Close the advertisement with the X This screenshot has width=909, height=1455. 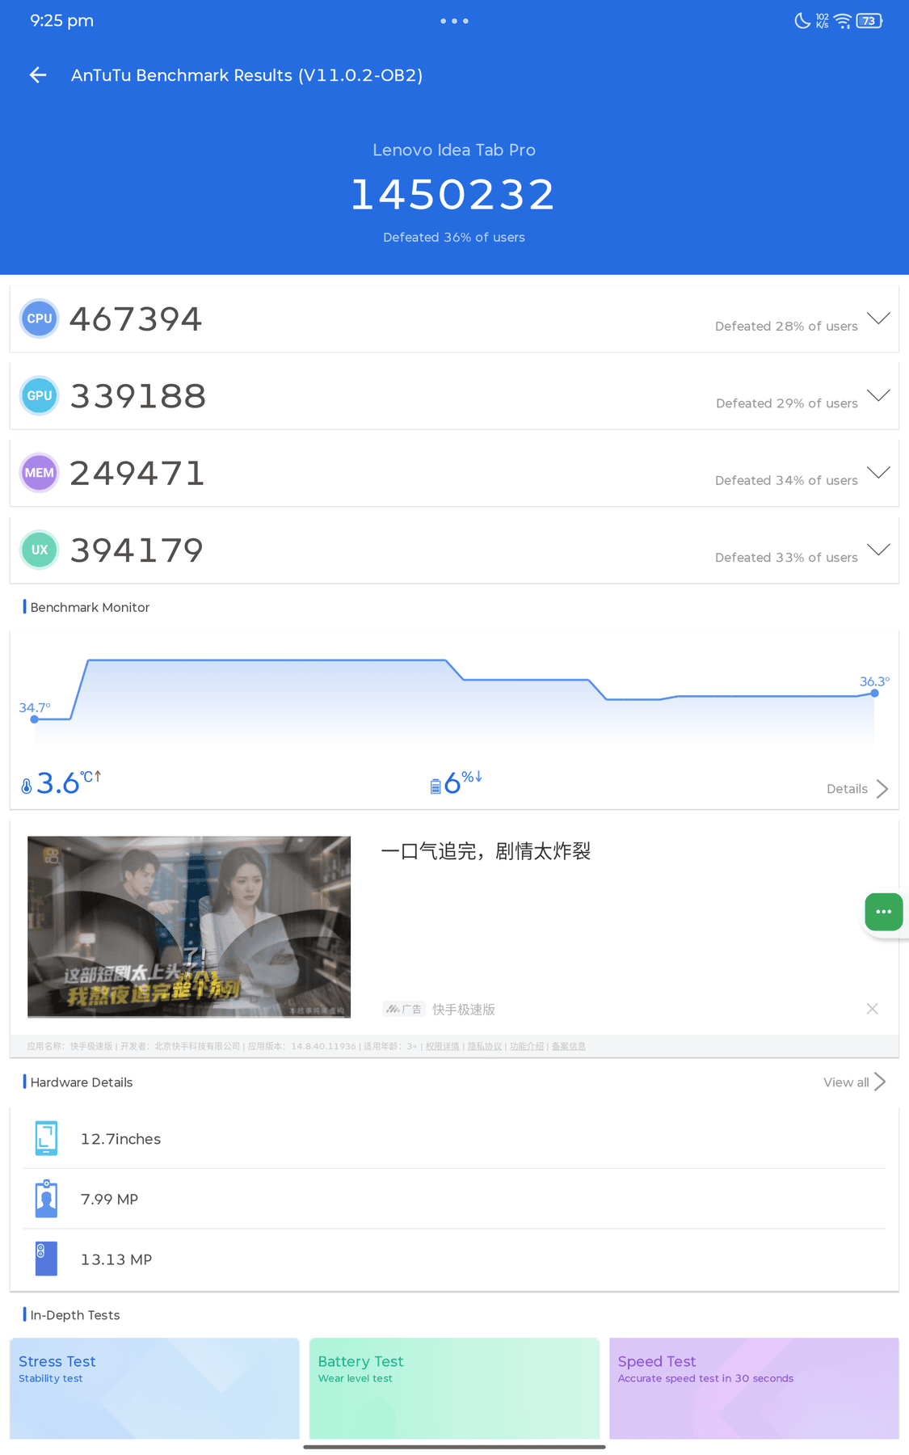[872, 1008]
